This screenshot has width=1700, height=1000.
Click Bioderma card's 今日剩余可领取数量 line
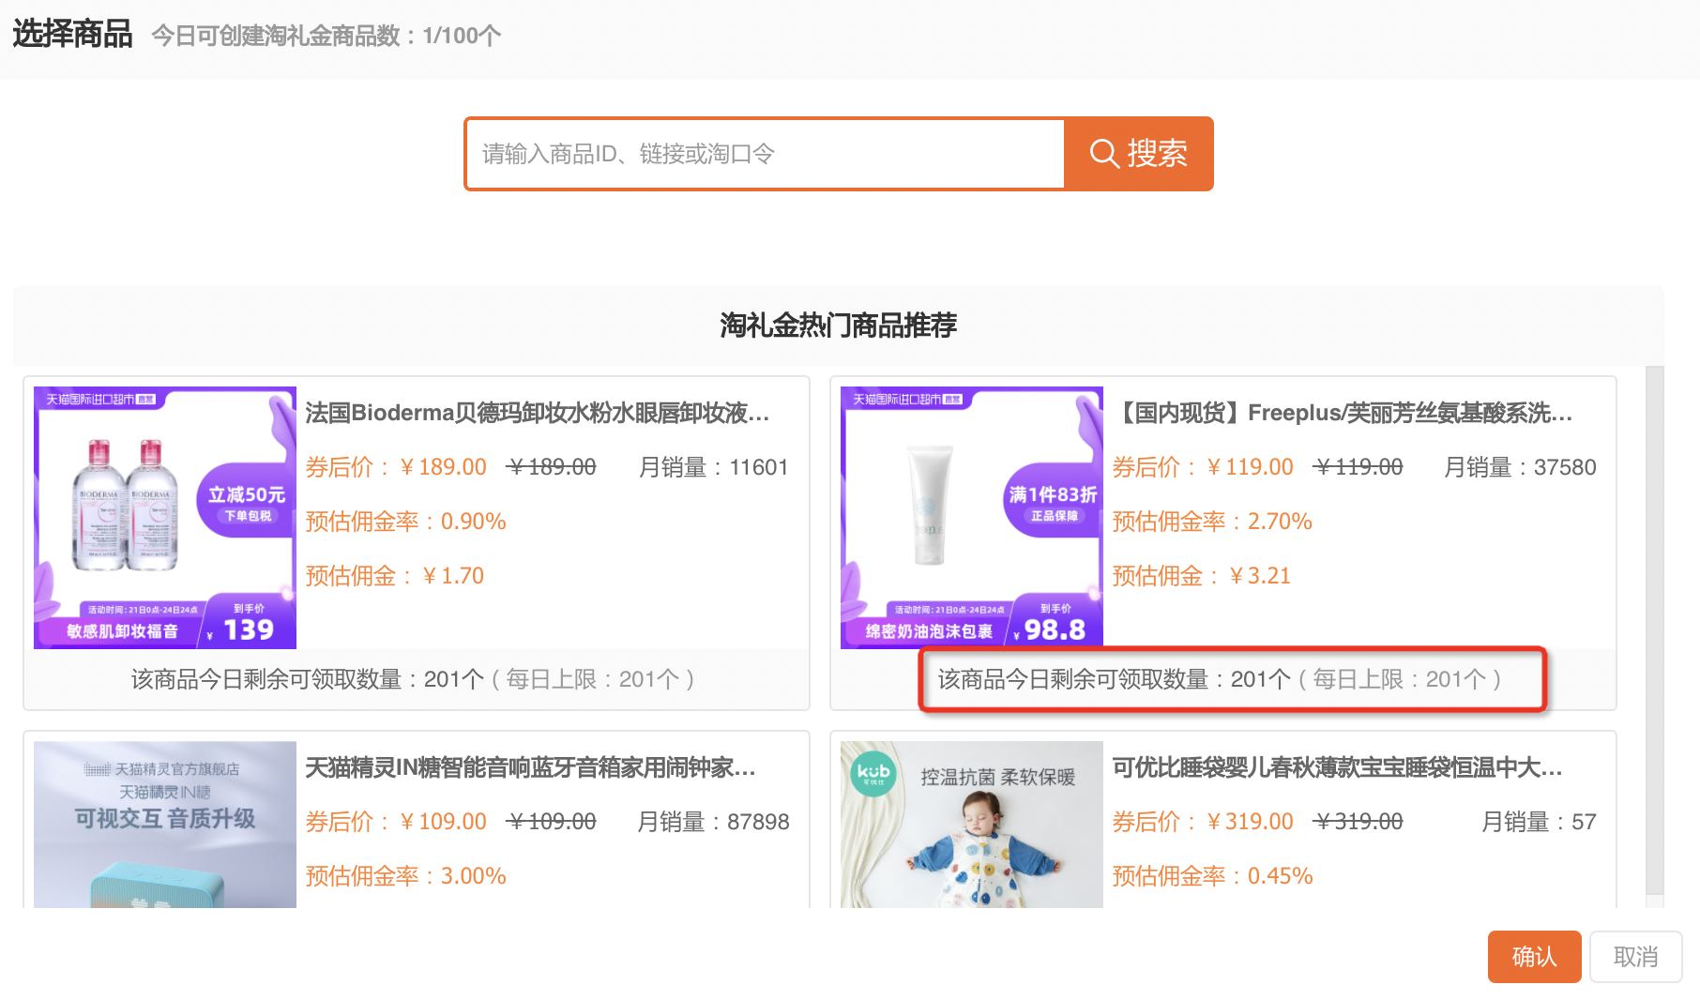pos(413,679)
